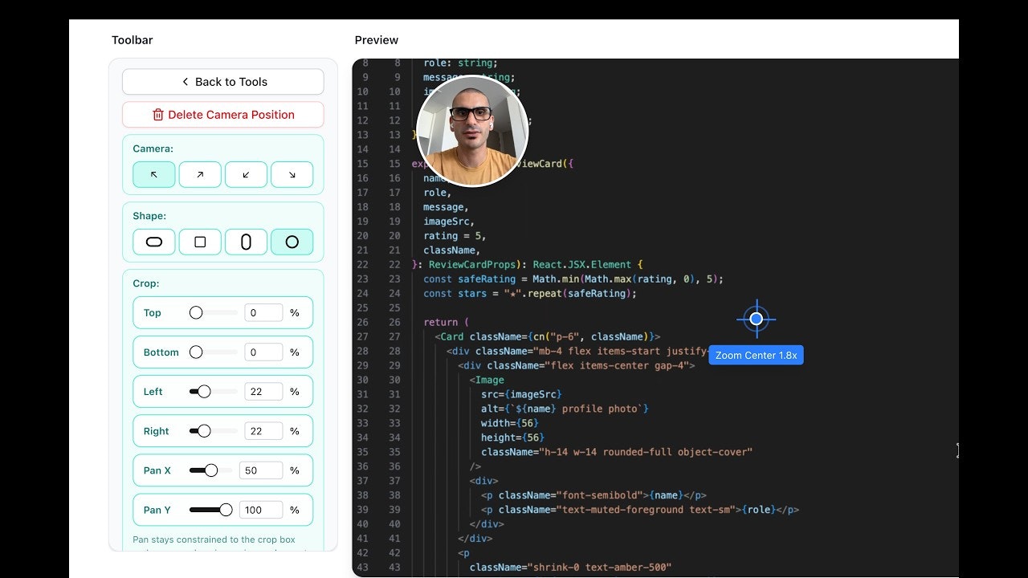Viewport: 1028px width, 578px height.
Task: Set camera to bottom-left corner arrow
Action: 246,174
